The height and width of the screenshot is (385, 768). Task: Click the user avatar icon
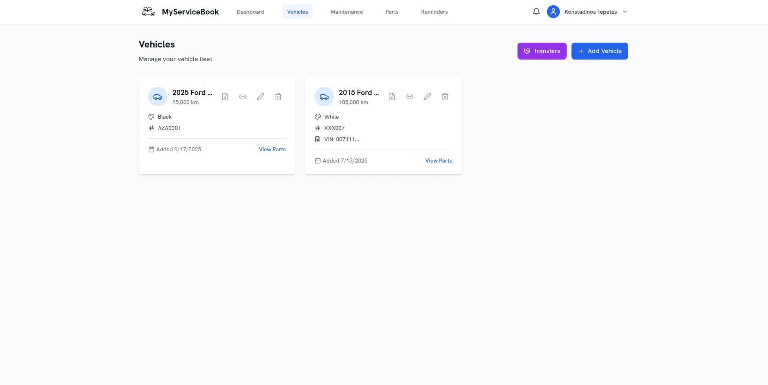553,12
